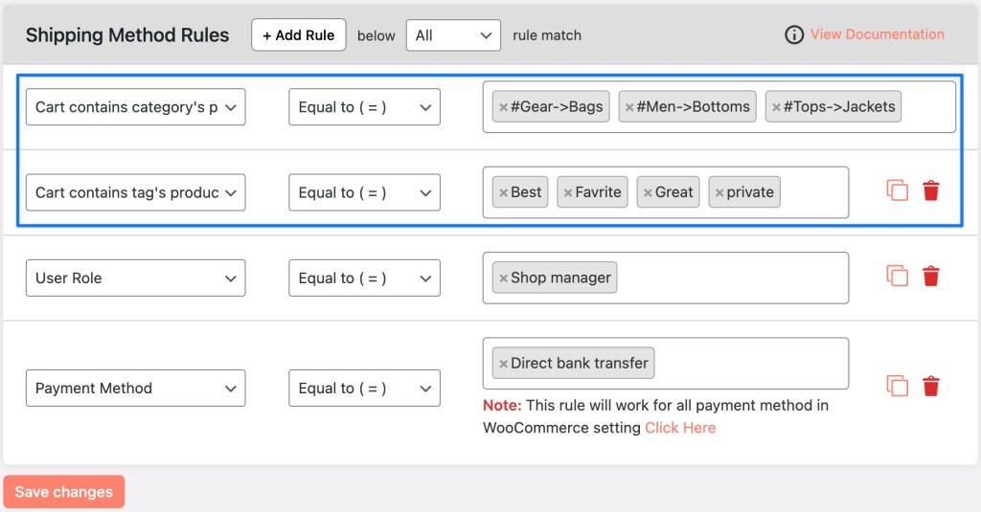The width and height of the screenshot is (981, 512).
Task: Remove the Favrite tag chip
Action: click(x=568, y=192)
